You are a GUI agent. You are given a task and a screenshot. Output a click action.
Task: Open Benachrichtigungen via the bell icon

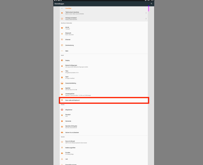click(x=62, y=66)
